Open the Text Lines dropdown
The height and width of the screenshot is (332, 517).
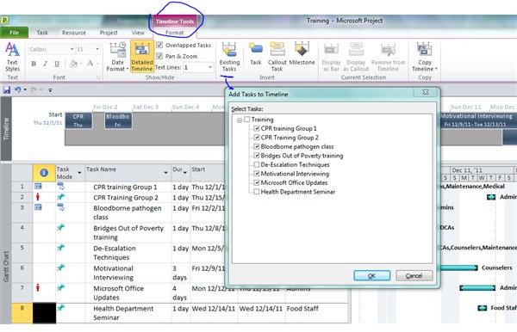pos(210,67)
